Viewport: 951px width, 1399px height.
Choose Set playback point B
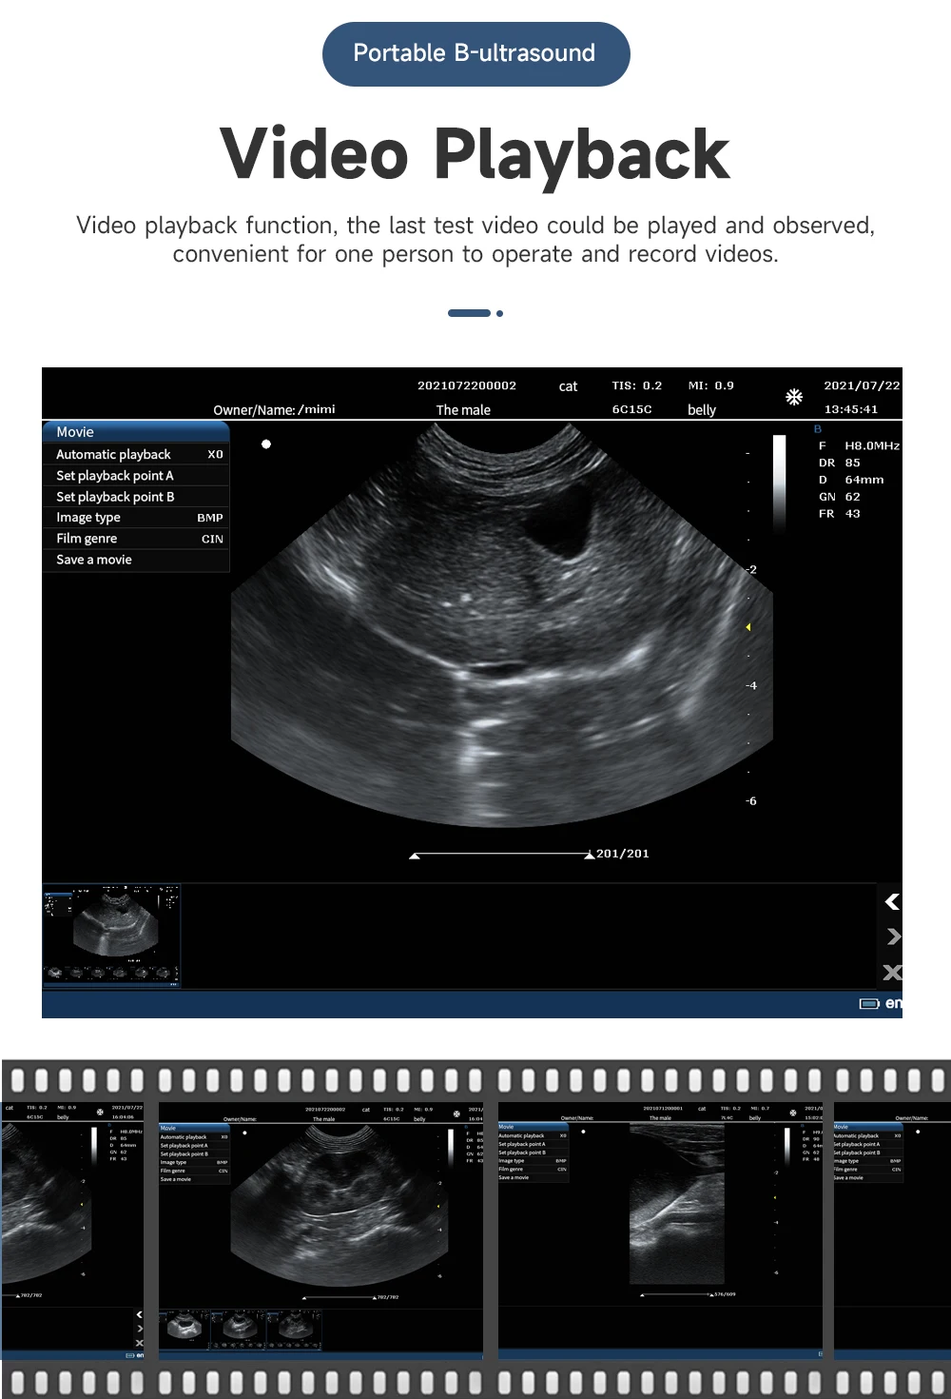coord(136,497)
